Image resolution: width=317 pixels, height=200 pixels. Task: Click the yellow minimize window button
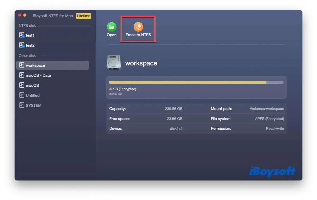[25, 15]
